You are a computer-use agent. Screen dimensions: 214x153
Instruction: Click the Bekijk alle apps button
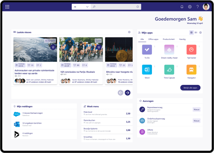point(191,87)
